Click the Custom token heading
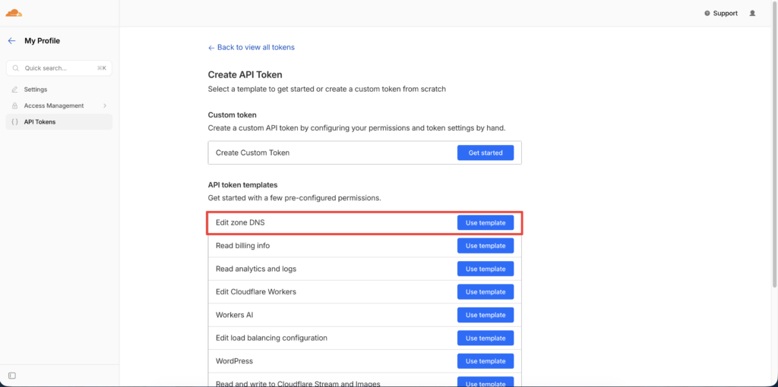The width and height of the screenshot is (778, 387). point(232,115)
